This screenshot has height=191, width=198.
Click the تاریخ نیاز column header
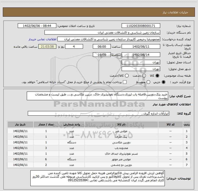20,125
